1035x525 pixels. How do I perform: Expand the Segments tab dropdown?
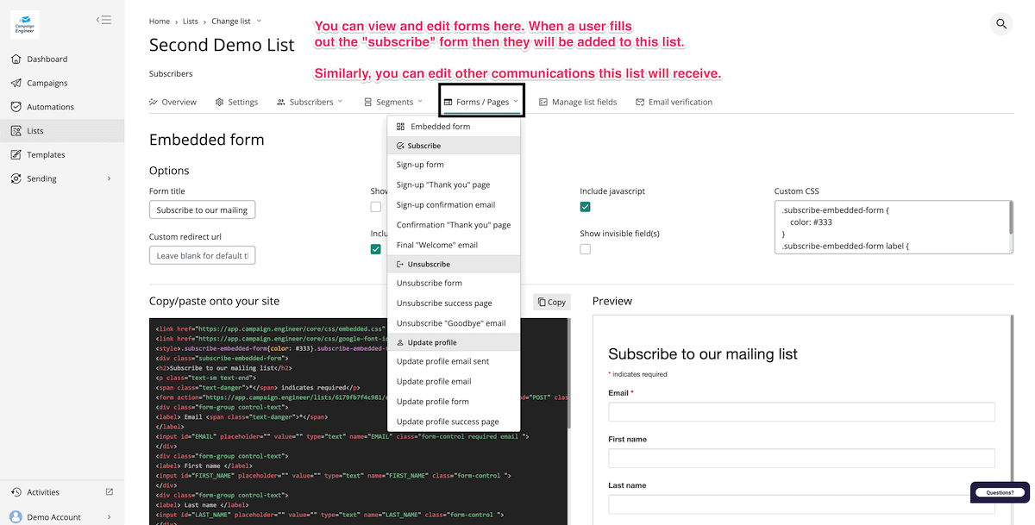tap(393, 102)
